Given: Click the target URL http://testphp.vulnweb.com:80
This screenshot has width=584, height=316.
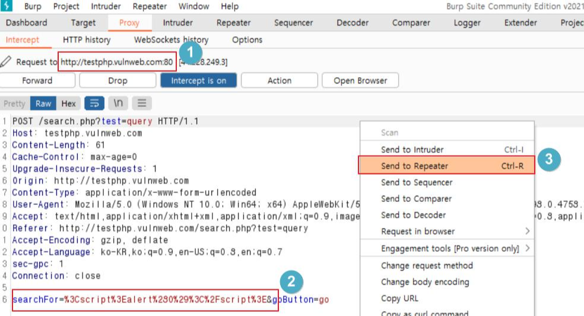Looking at the screenshot, I should 117,62.
